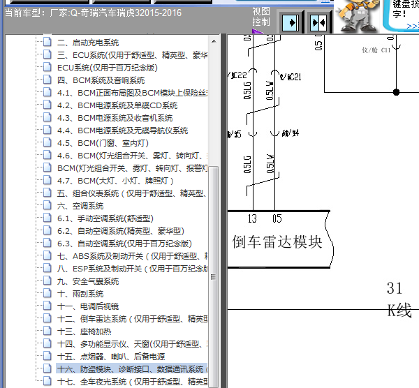Screen dimensions: 419x388
Task: Open 十七、全车夜光系统 entry
Action: 132,382
